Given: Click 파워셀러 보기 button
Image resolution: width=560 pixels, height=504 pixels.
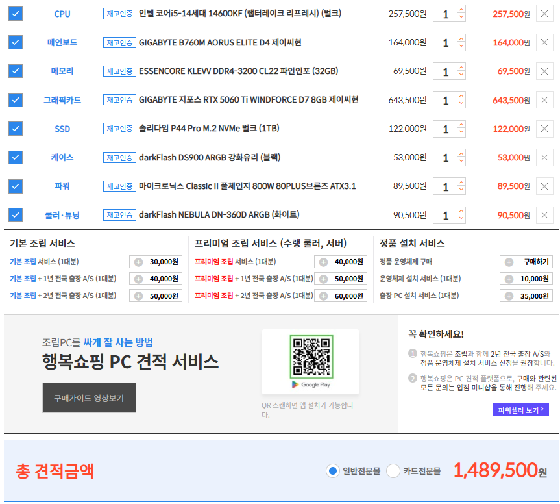Looking at the screenshot, I should [x=520, y=410].
